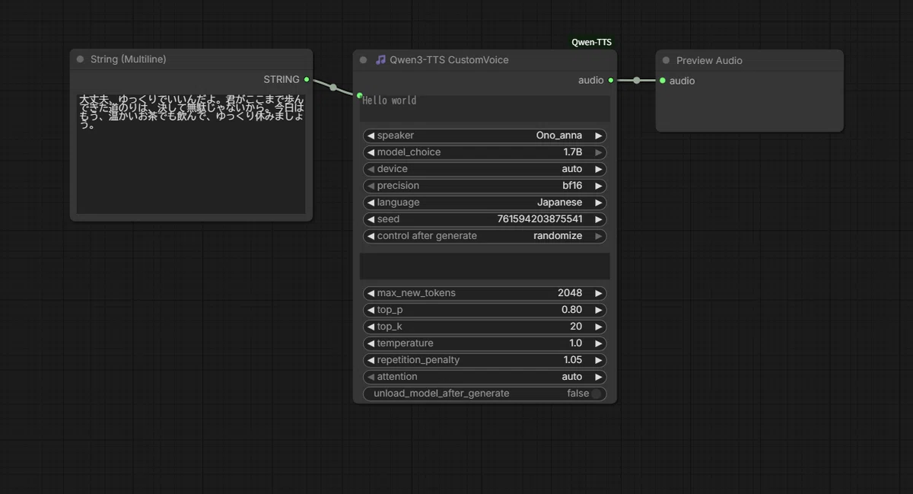This screenshot has width=913, height=494.
Task: Open control after generate randomize dropdown
Action: pyautogui.click(x=485, y=236)
